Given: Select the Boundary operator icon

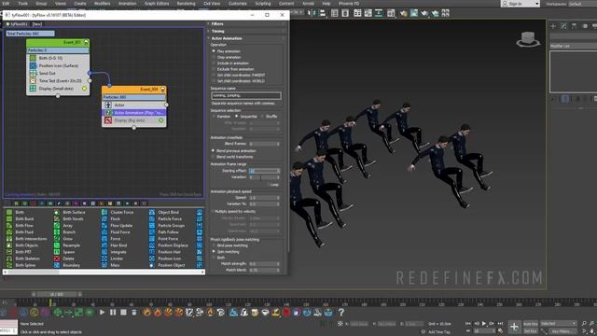Looking at the screenshot, I should tap(57, 265).
